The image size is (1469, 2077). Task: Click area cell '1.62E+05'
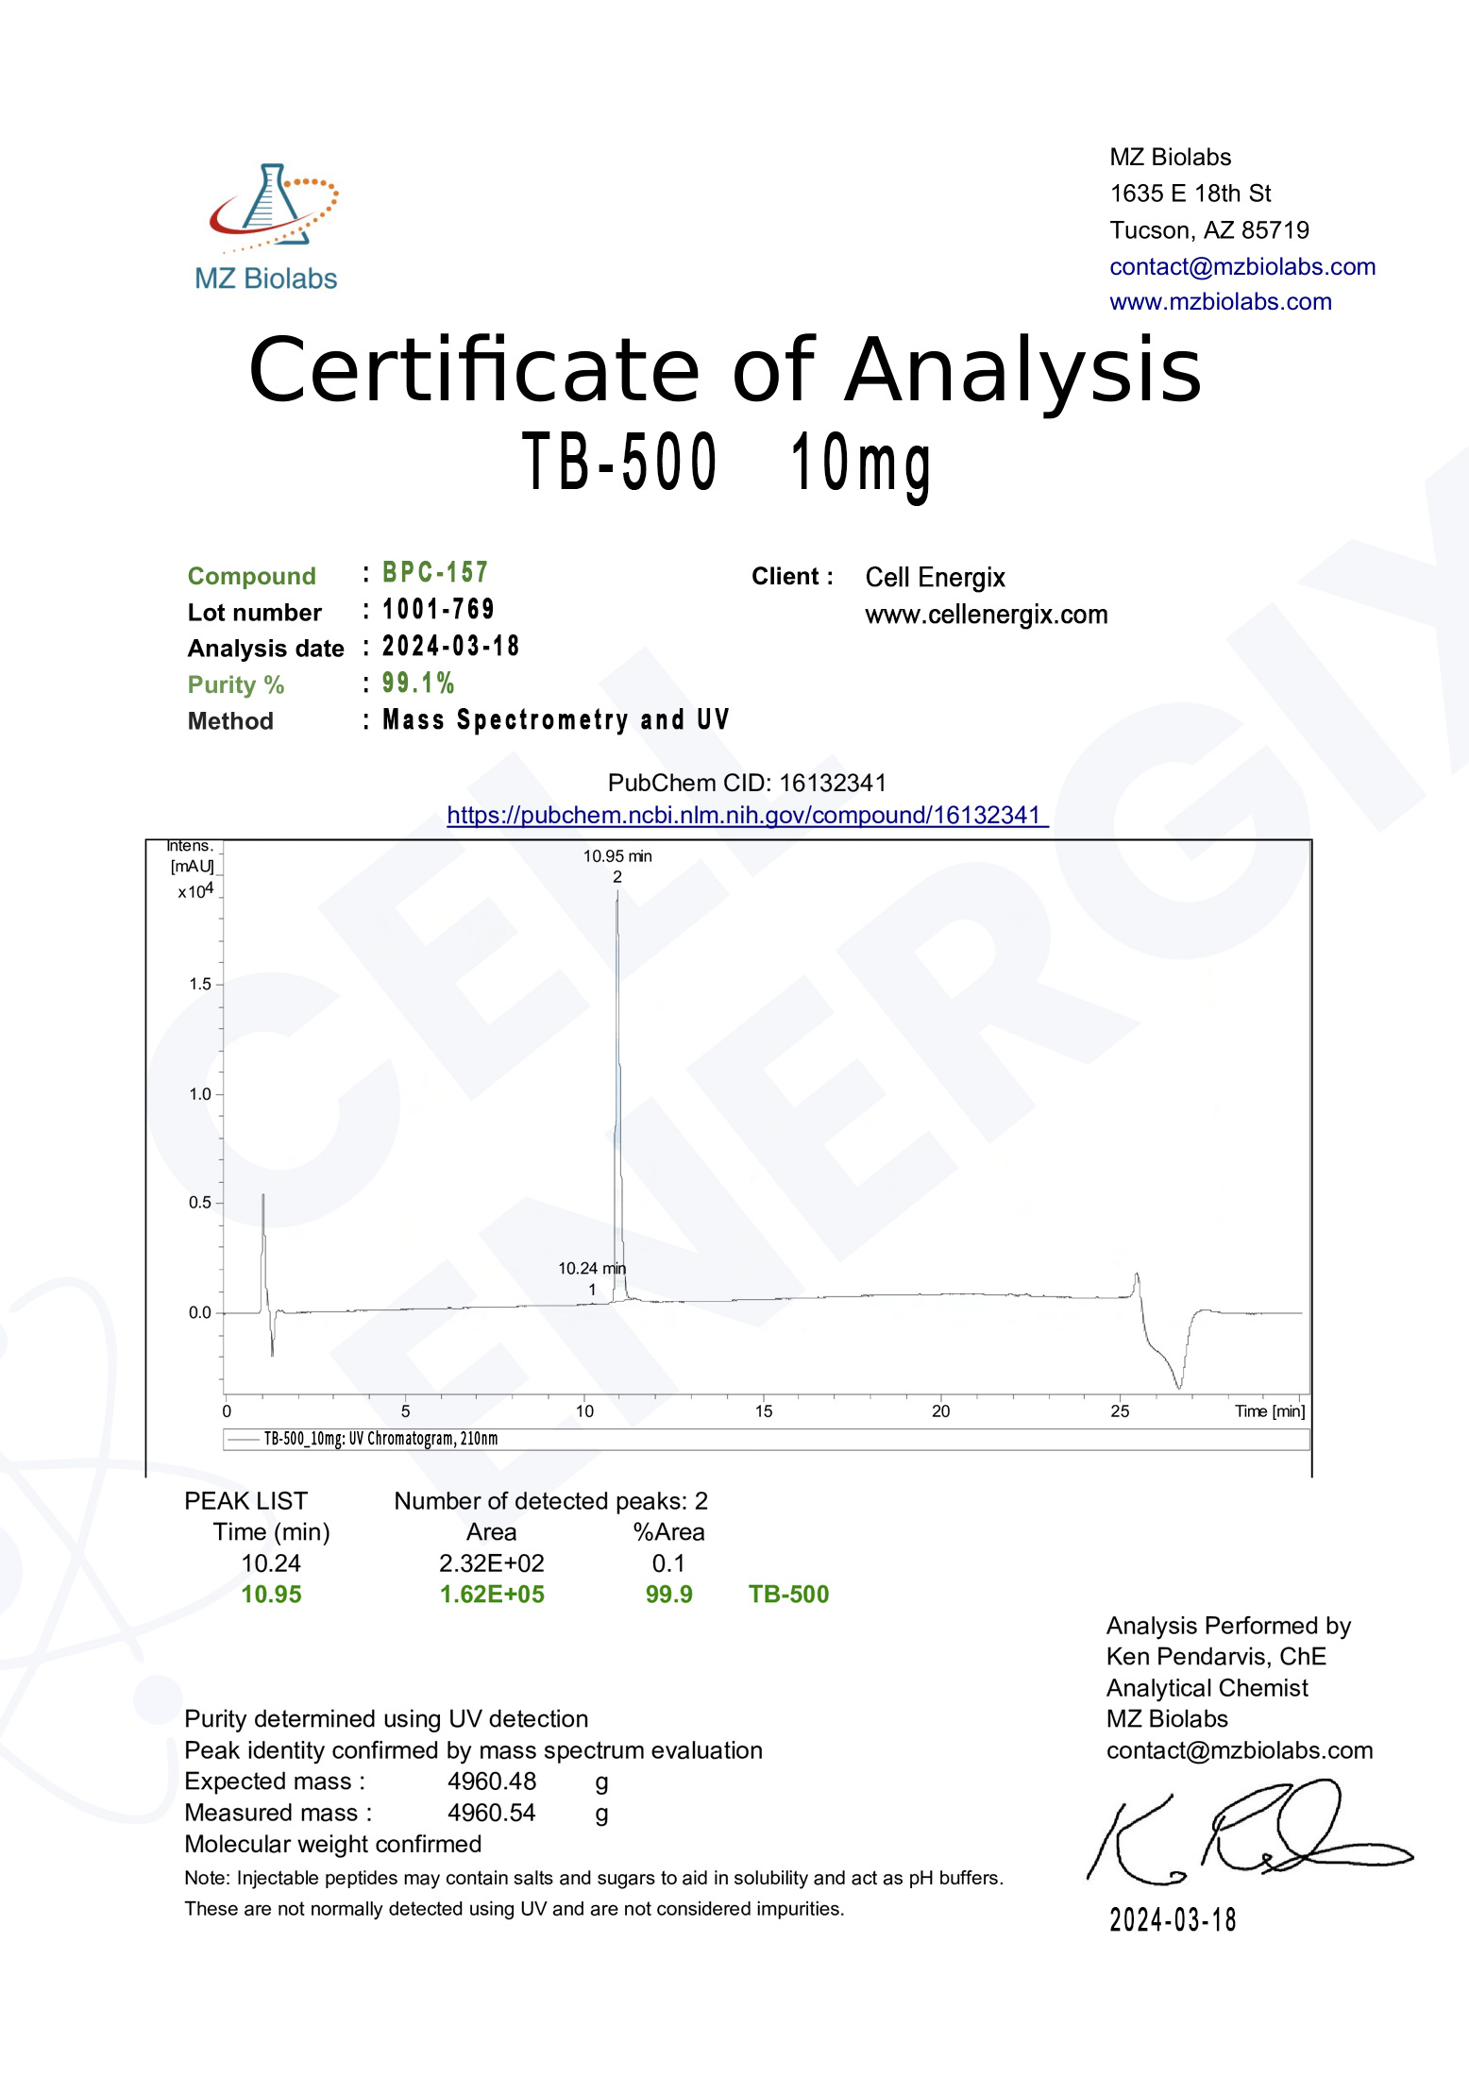click(492, 1595)
